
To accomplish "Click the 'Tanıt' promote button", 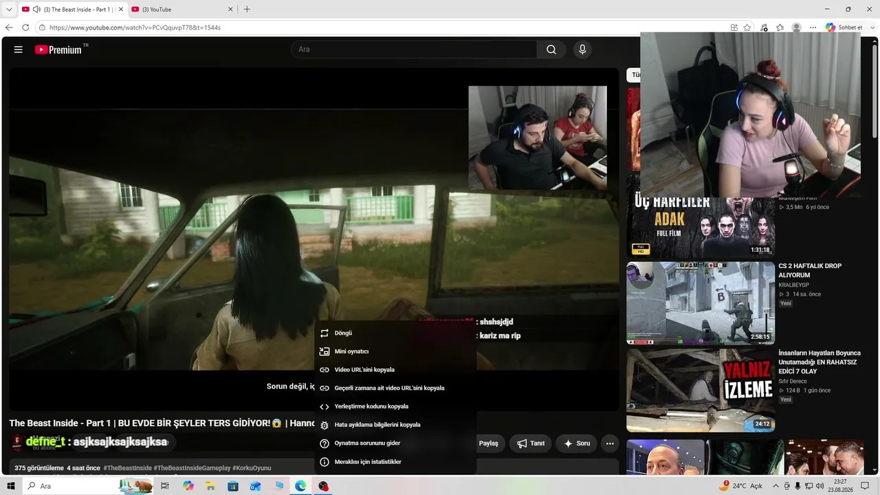I will pos(531,443).
